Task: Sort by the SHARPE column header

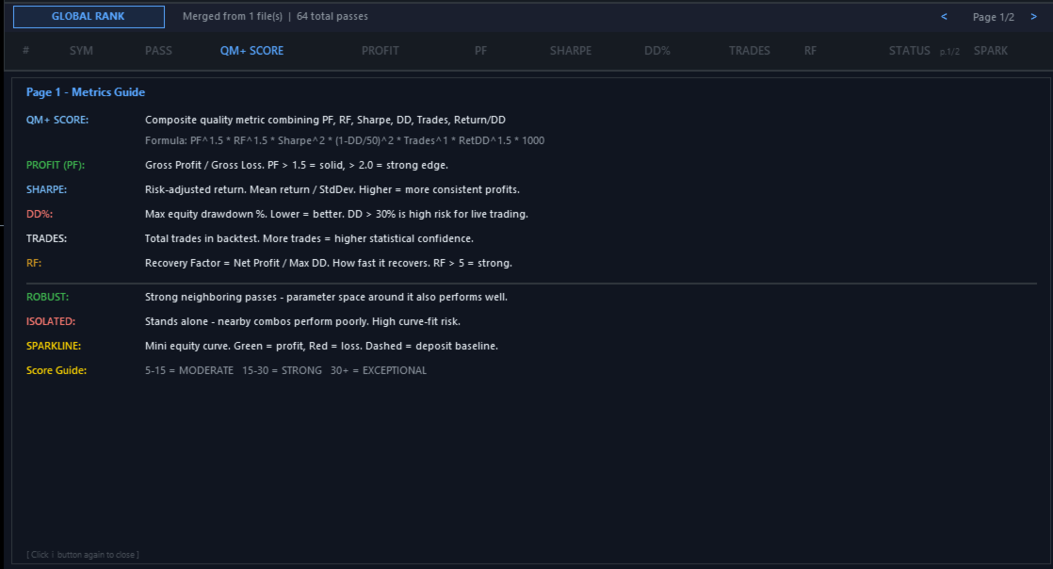Action: point(571,51)
